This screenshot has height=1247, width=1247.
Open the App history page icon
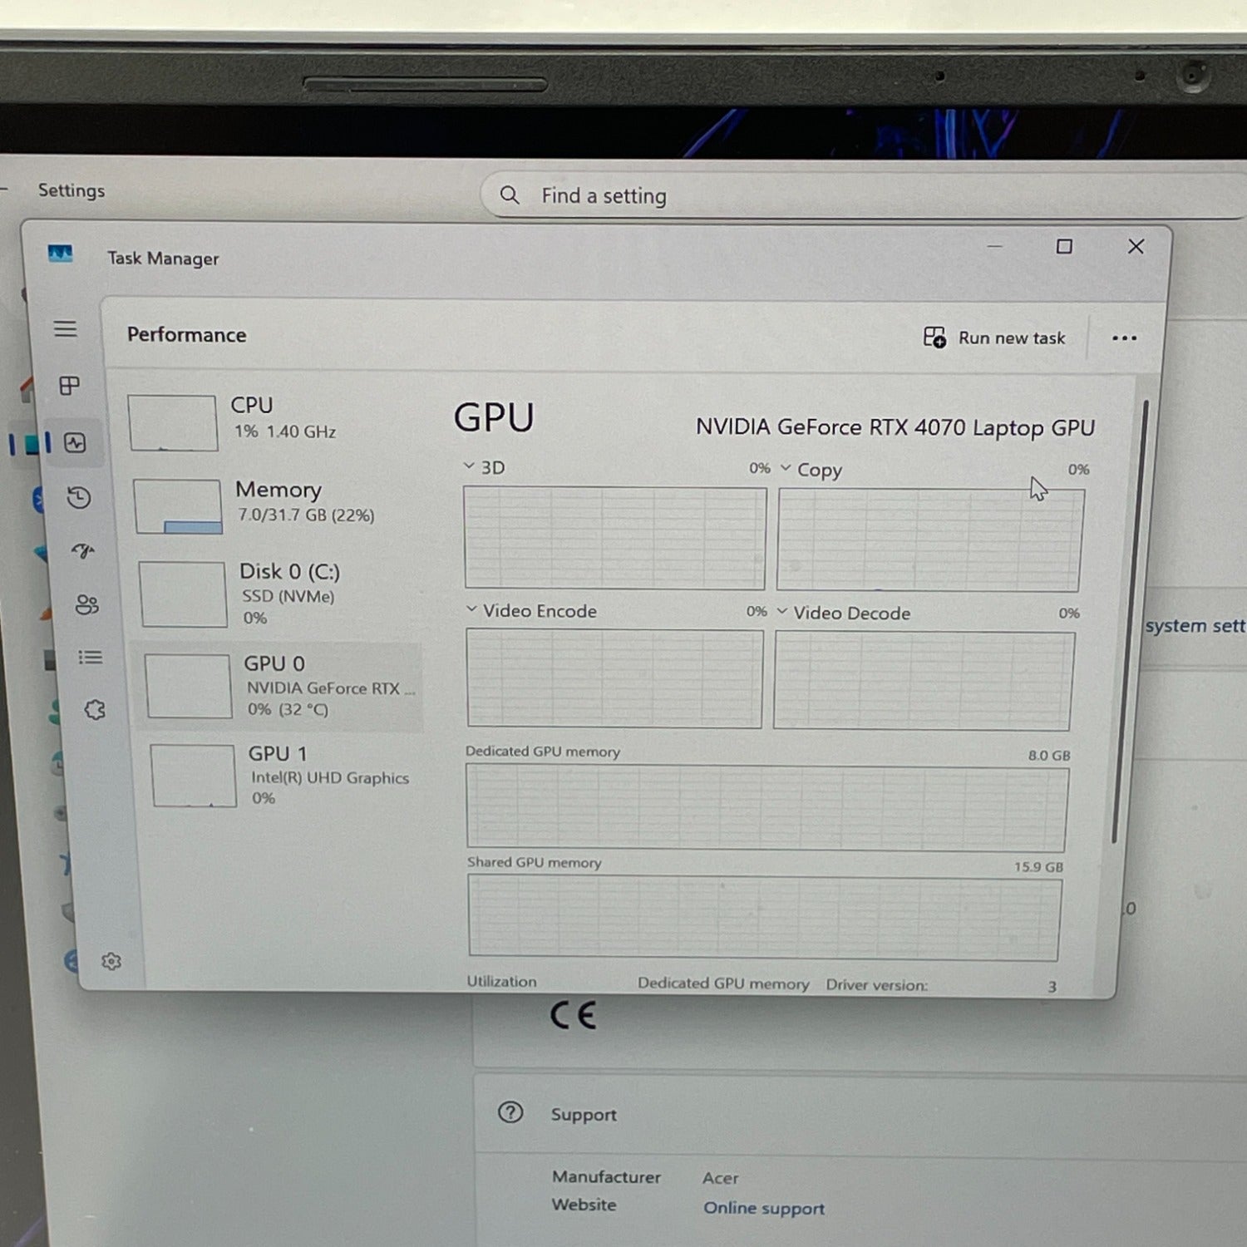[x=79, y=498]
